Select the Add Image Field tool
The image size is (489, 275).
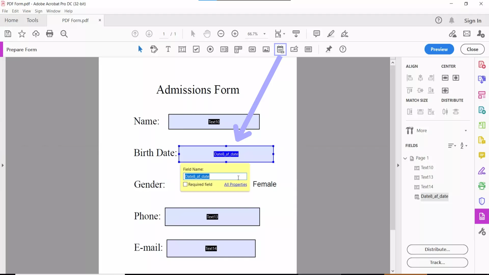pyautogui.click(x=266, y=49)
